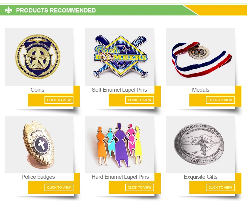Click the Products Recommended header text
This screenshot has width=247, height=206.
point(56,11)
